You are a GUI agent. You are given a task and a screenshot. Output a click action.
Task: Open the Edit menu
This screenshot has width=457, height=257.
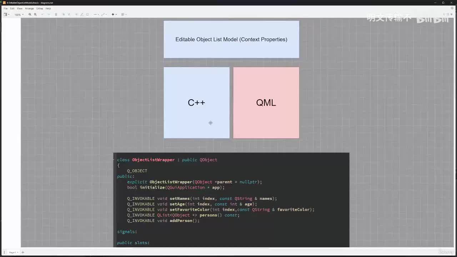pos(12,8)
